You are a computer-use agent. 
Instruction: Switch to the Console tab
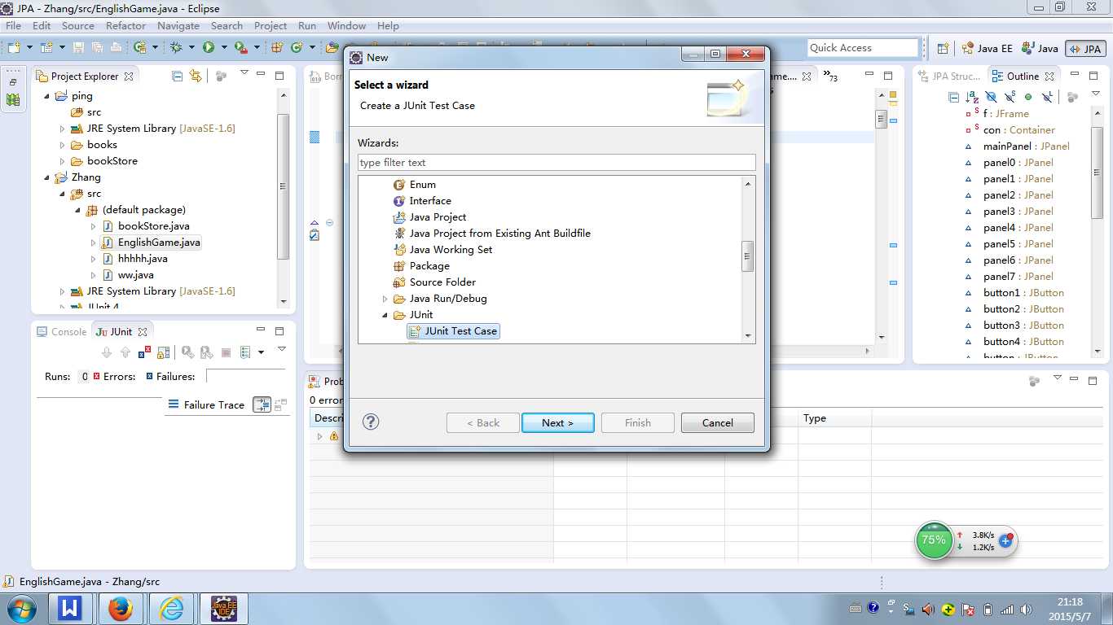(62, 331)
